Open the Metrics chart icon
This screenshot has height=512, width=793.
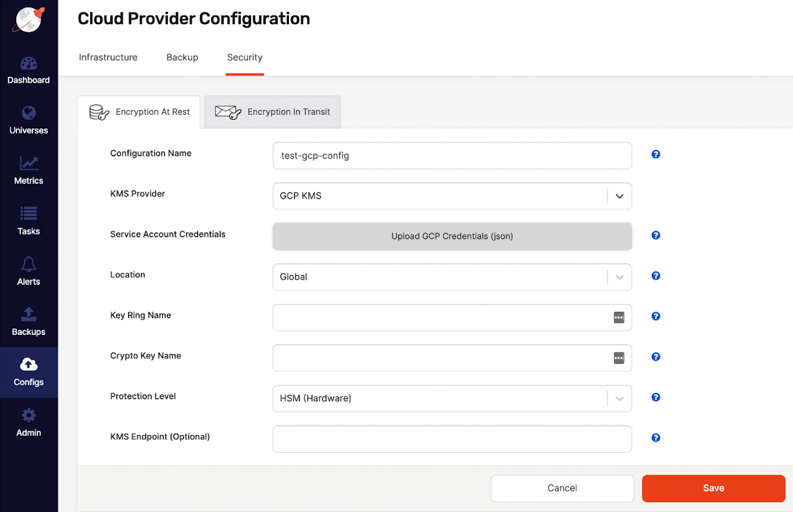[28, 164]
